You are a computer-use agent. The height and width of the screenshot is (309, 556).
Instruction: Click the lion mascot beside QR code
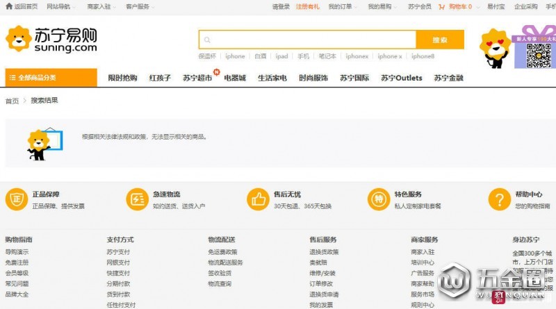(495, 49)
